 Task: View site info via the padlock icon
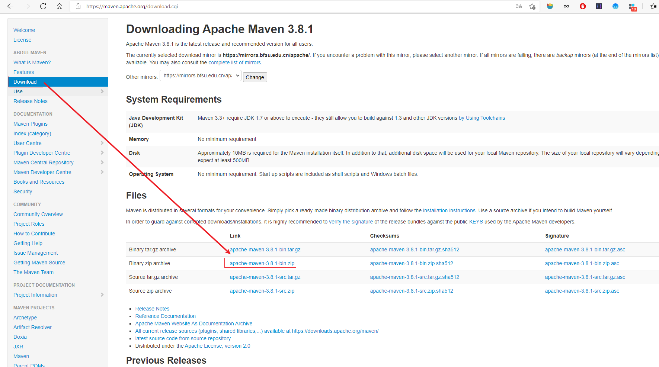78,6
